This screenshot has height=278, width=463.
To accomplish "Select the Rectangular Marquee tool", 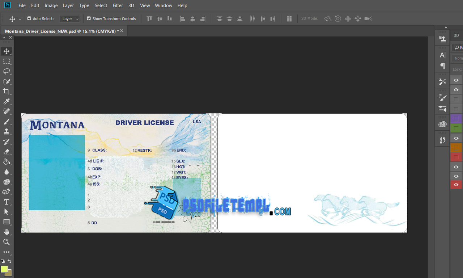I will pos(7,61).
